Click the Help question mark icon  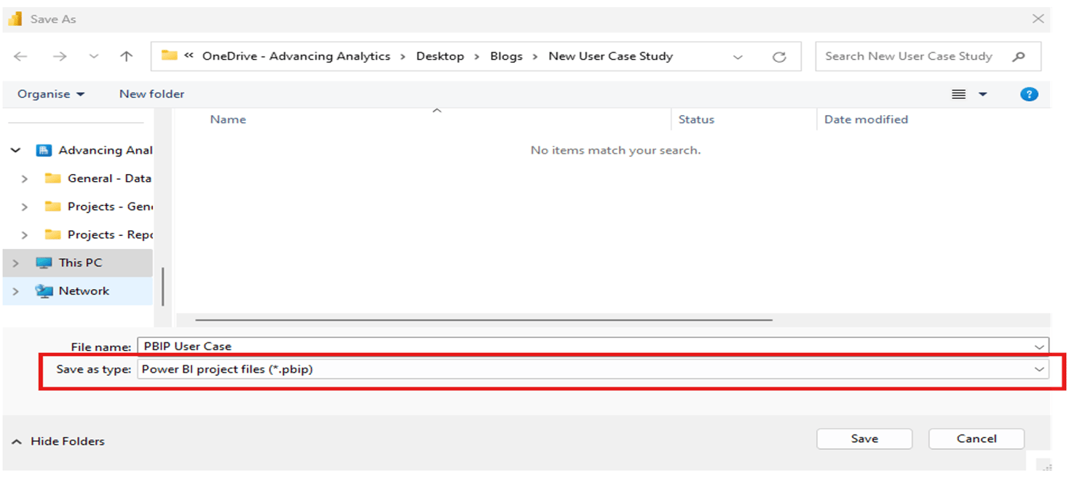click(x=1029, y=93)
